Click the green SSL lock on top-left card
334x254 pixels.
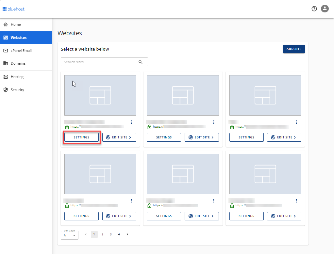67,127
